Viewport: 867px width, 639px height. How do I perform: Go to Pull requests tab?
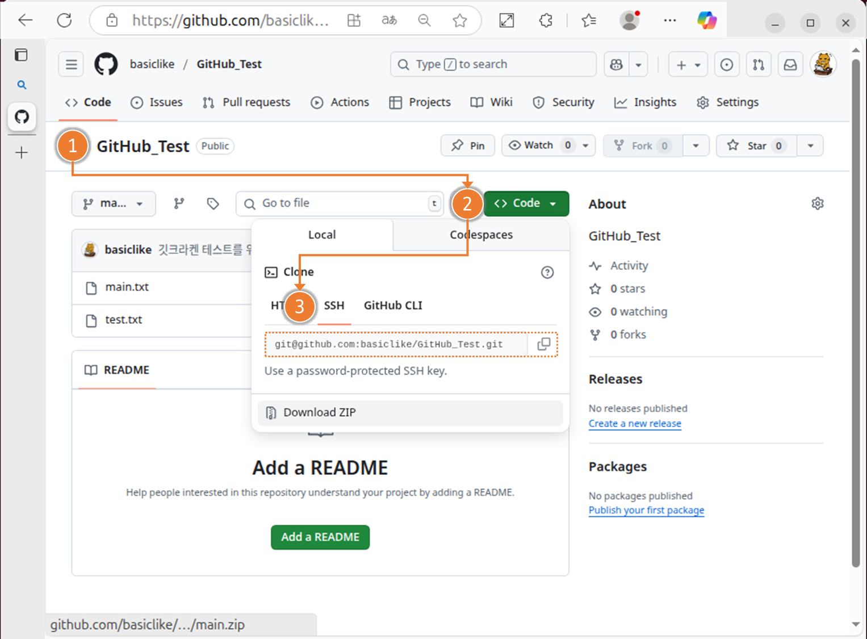pyautogui.click(x=246, y=102)
